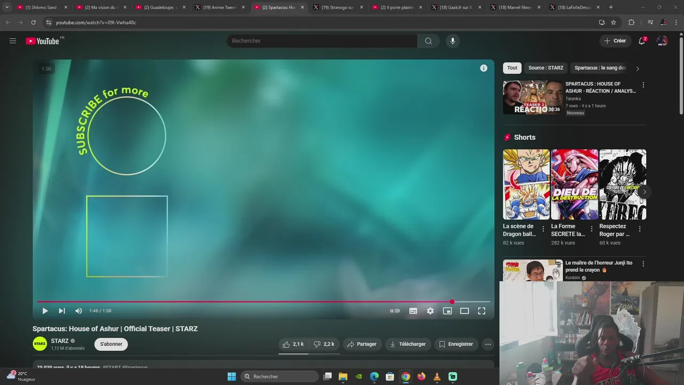
Task: Toggle subtitles in the player
Action: (413, 311)
